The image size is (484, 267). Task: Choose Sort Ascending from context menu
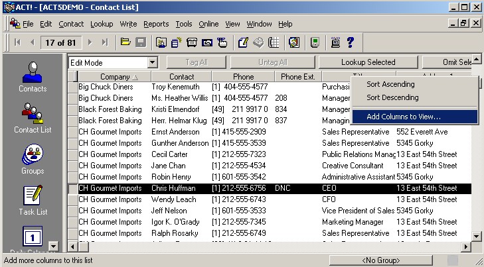pos(390,84)
